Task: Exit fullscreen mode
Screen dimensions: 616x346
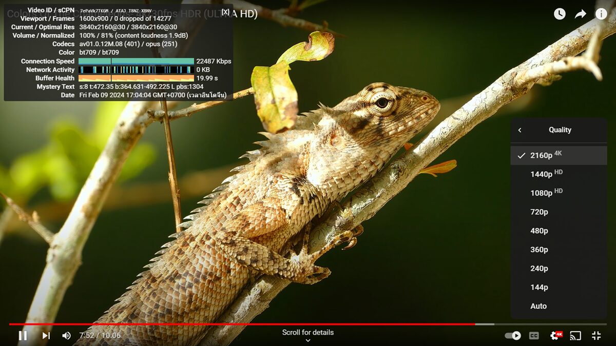Action: tap(596, 336)
